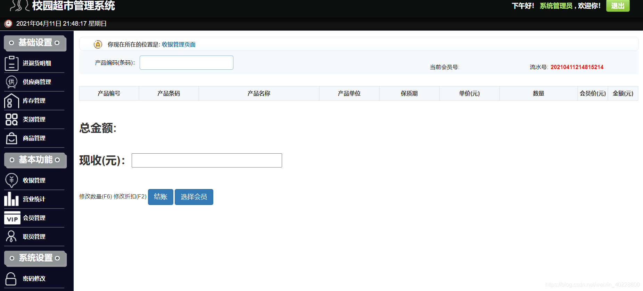Focus the 现收(元) amount input field
Viewport: 643px width, 291px height.
207,160
